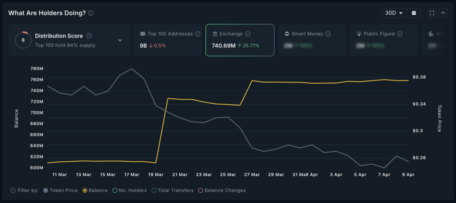Click the $0.26 token price axis label
This screenshot has width=456, height=203.
point(419,158)
